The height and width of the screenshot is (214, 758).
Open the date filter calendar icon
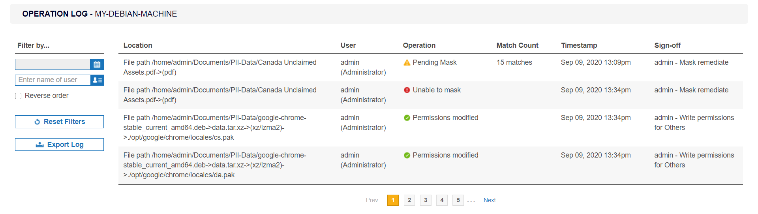pos(97,64)
